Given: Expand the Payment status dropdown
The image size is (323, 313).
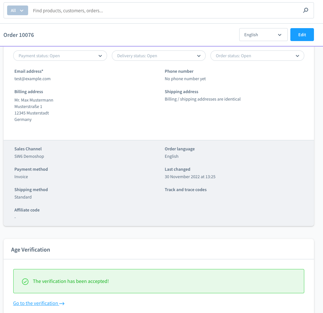Looking at the screenshot, I should click(60, 56).
